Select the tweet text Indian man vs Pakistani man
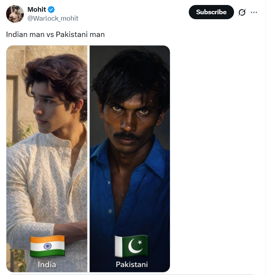This screenshot has width=270, height=275. pyautogui.click(x=55, y=35)
